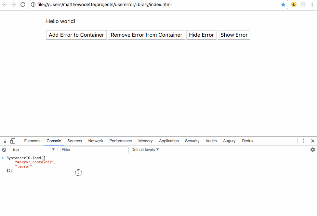Click the console Filter field
Viewport: 317px width, 216px height.
(x=94, y=150)
